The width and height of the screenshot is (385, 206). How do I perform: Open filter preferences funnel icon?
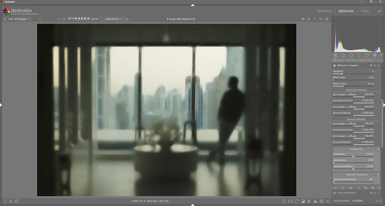(x=4, y=19)
